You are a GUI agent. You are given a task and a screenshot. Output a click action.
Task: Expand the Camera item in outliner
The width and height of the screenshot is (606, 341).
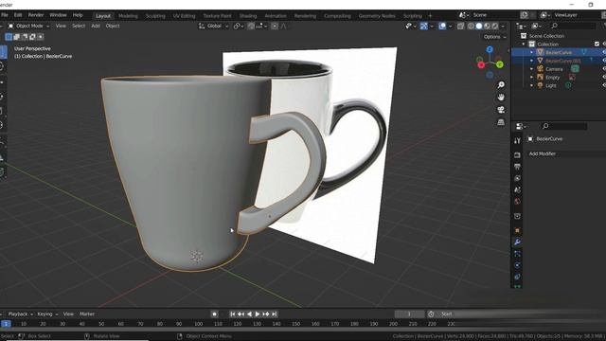coord(532,69)
